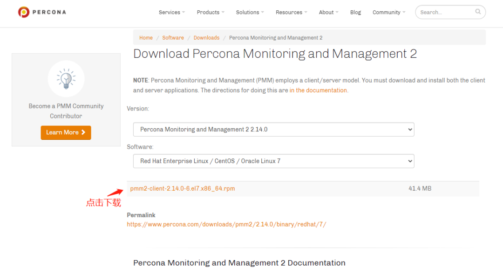Open the Services menu
The height and width of the screenshot is (268, 503).
point(172,12)
